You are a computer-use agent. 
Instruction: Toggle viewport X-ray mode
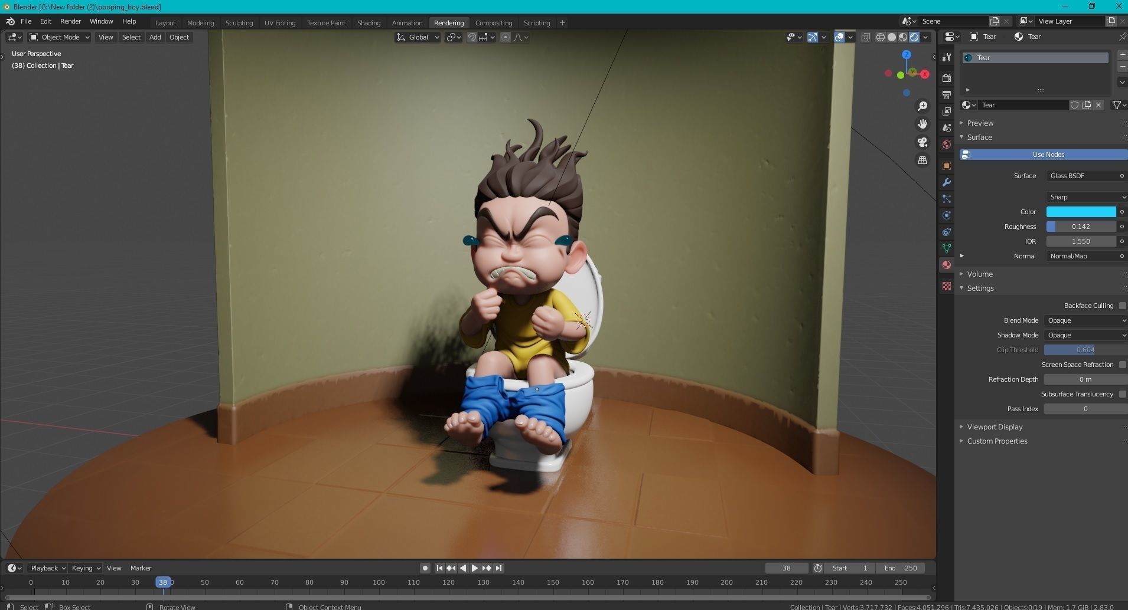(x=865, y=37)
